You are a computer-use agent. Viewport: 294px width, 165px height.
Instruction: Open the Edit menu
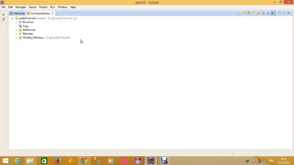10,7
